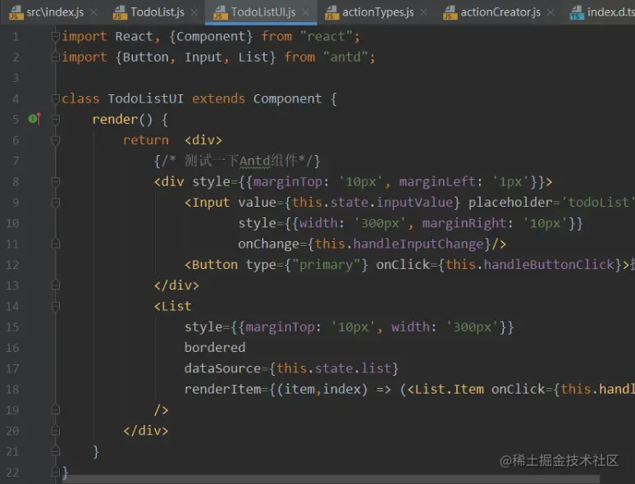The width and height of the screenshot is (635, 484).
Task: Click the "antd" string in the import line
Action: pos(345,57)
